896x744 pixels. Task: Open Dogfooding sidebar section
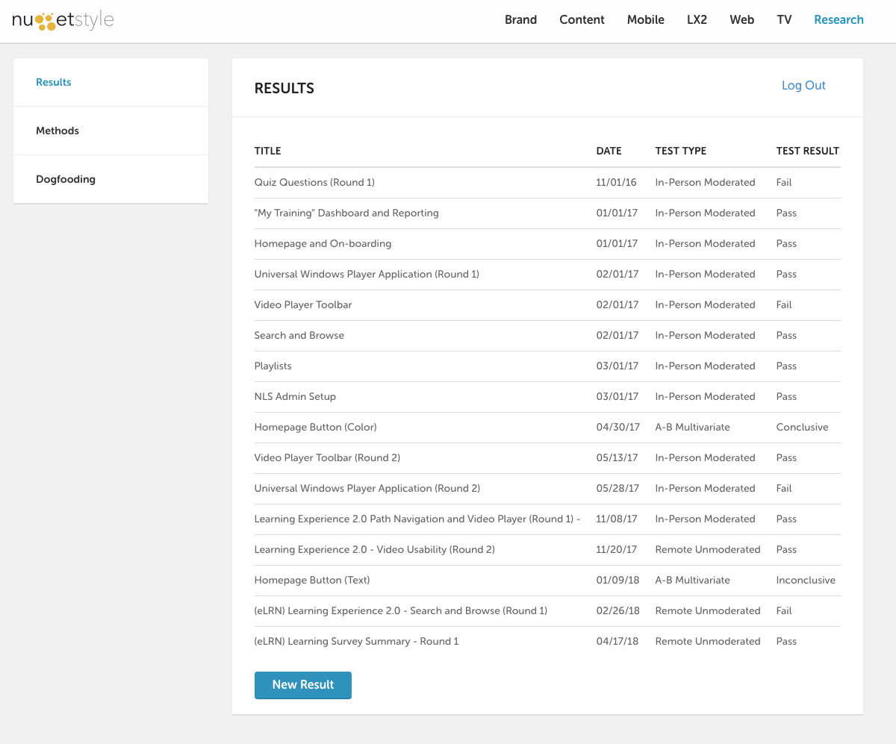(66, 179)
